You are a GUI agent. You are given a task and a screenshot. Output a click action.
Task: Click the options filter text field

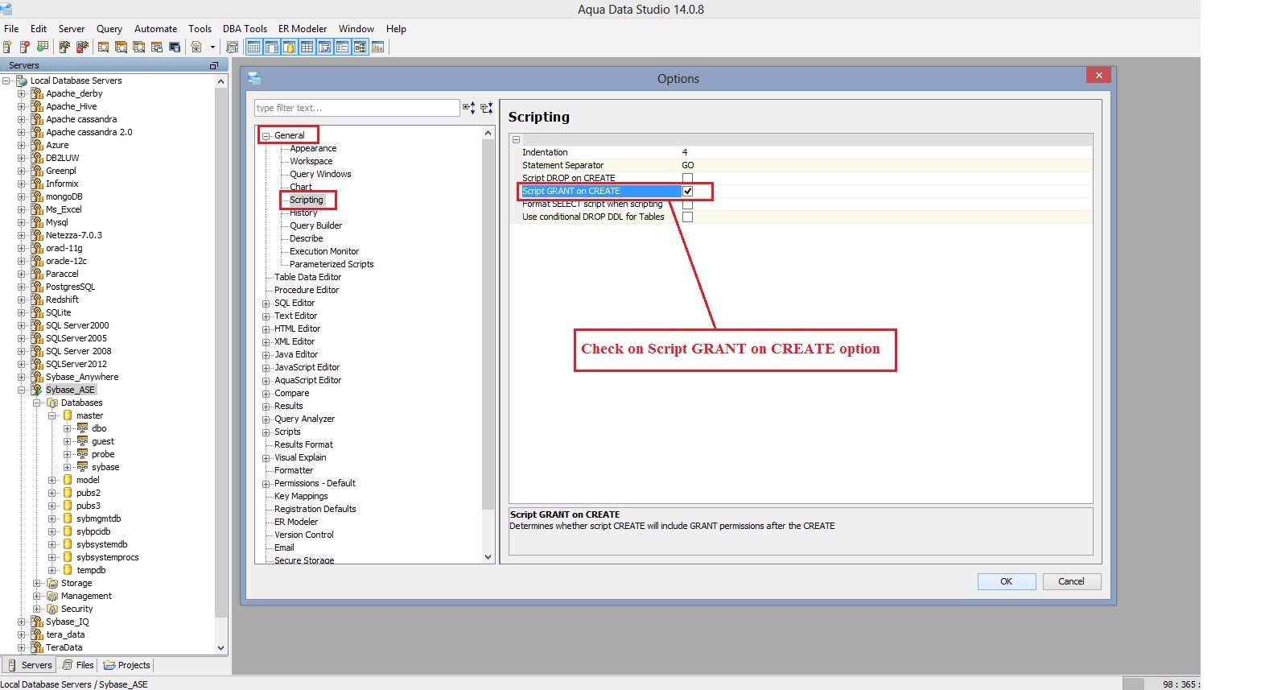coord(356,108)
